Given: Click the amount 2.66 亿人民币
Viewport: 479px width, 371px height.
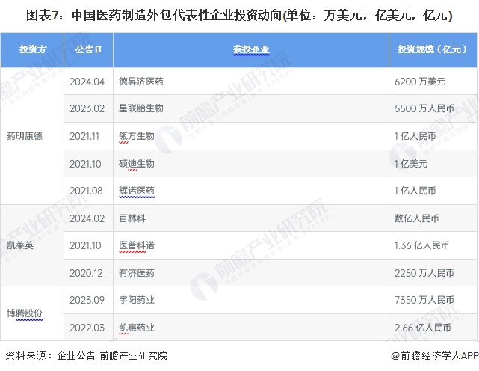Looking at the screenshot, I should (x=423, y=328).
